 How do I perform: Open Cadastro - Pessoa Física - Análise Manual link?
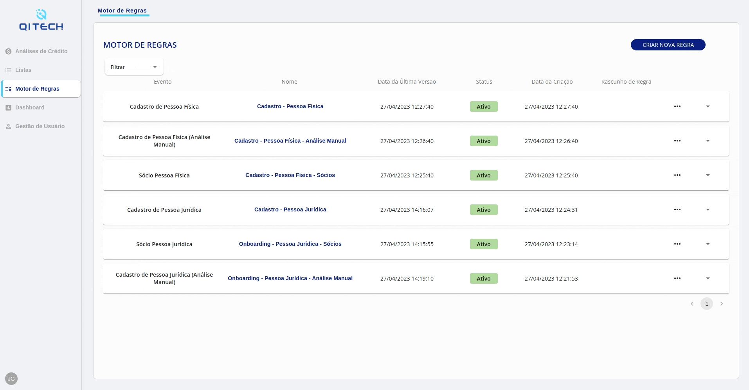coord(290,141)
